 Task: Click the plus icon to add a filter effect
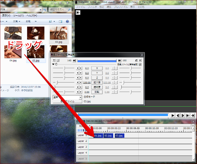coord(140,61)
